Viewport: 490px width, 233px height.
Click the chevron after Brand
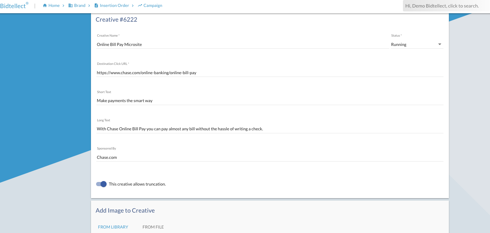(x=89, y=5)
